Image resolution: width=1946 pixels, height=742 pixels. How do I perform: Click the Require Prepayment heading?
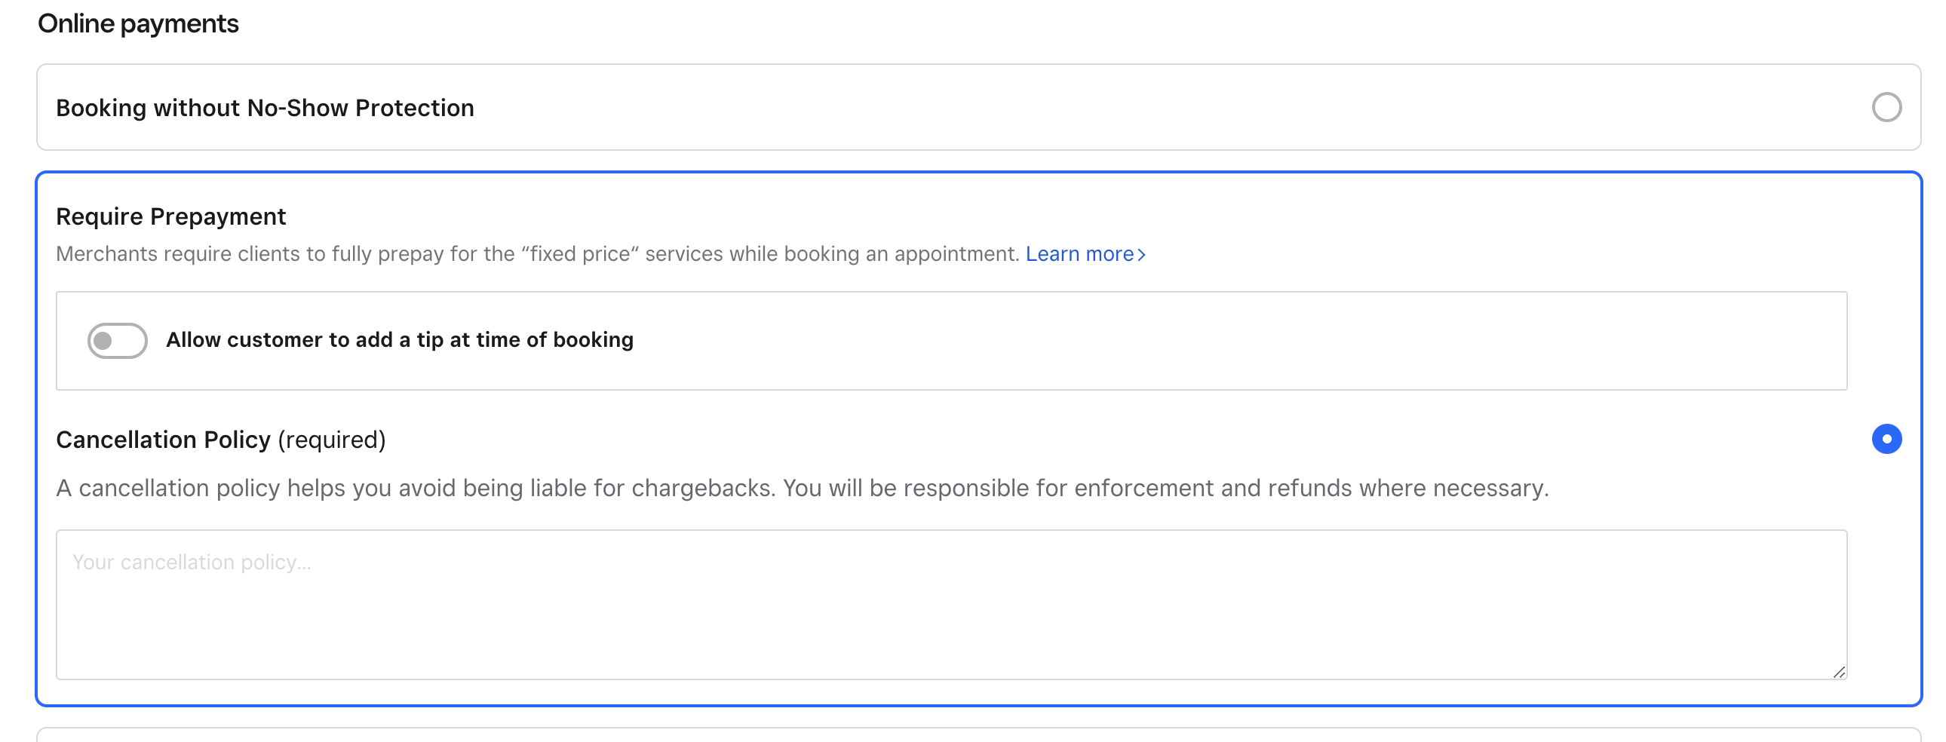[x=170, y=217]
